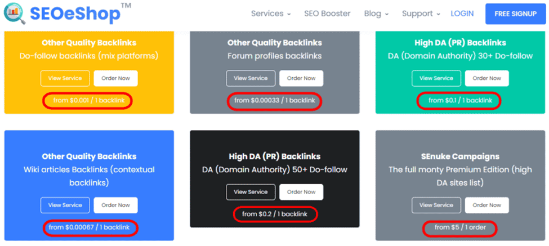The image size is (549, 246).
Task: Order Now for SEnuke Campaigns
Action: pos(487,205)
